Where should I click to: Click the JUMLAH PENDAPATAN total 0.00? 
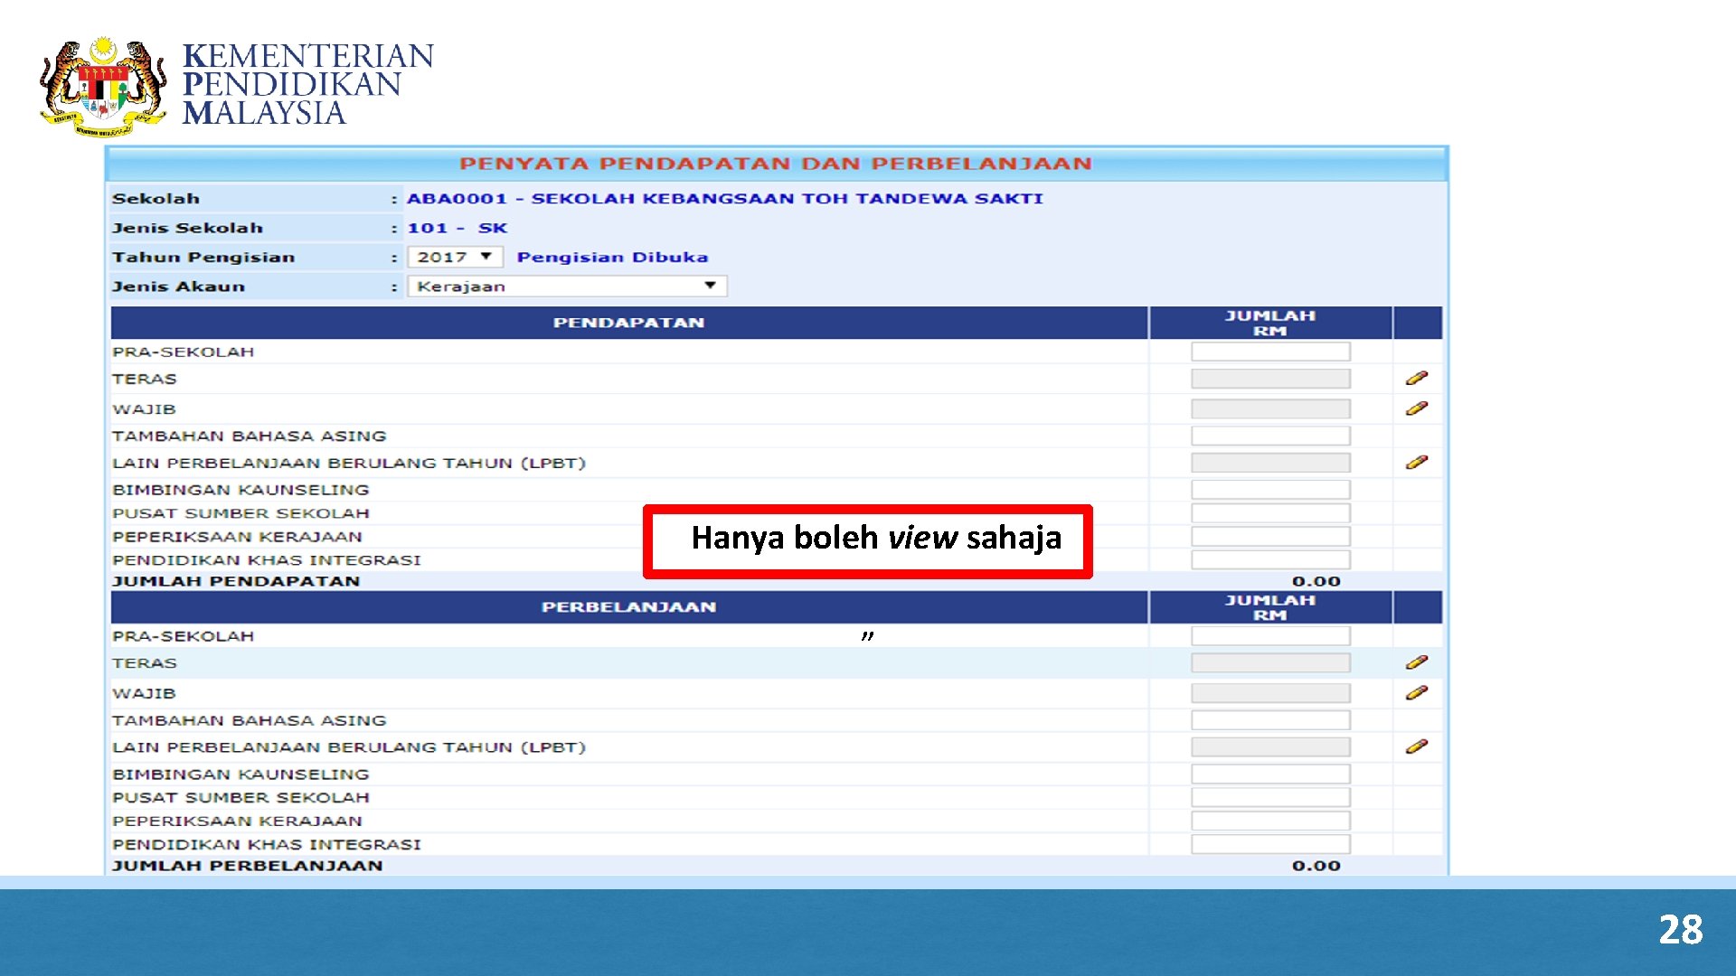coord(1316,581)
